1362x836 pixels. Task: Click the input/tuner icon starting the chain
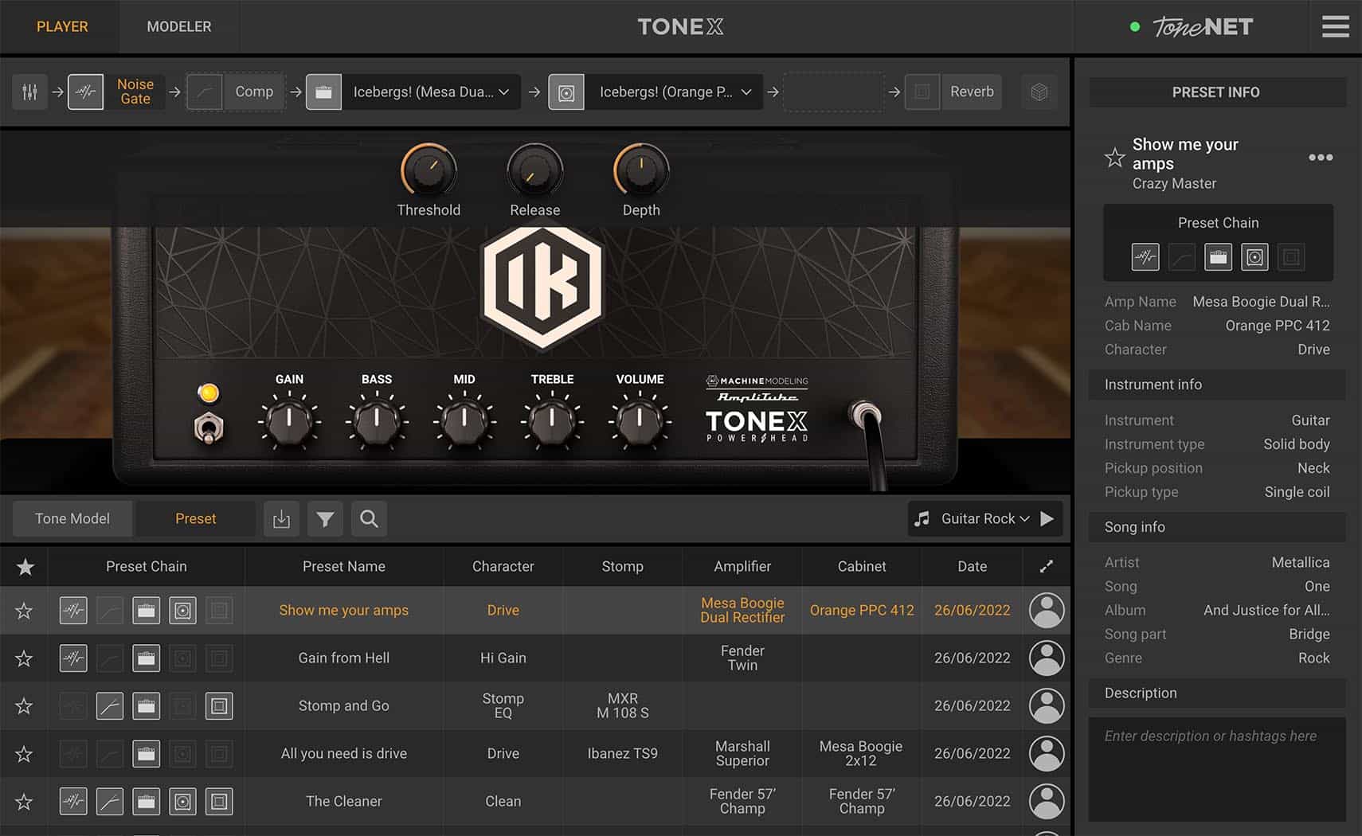pos(29,92)
